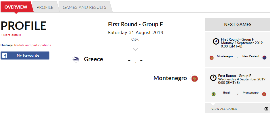
Task: Click the My Favourite button
Action: point(25,55)
